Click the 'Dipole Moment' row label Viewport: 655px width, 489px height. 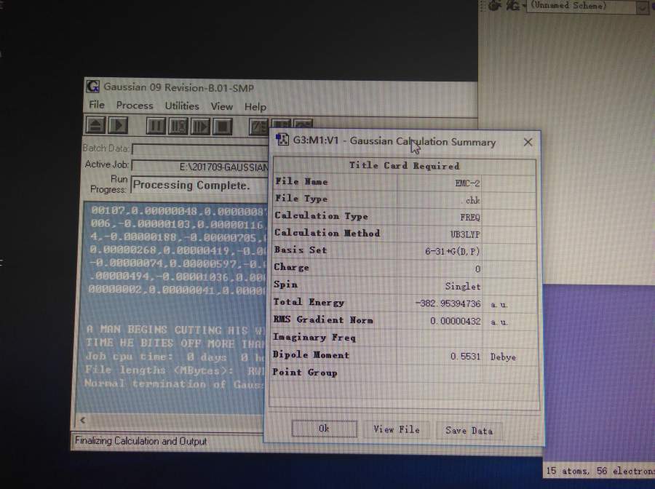pyautogui.click(x=311, y=354)
